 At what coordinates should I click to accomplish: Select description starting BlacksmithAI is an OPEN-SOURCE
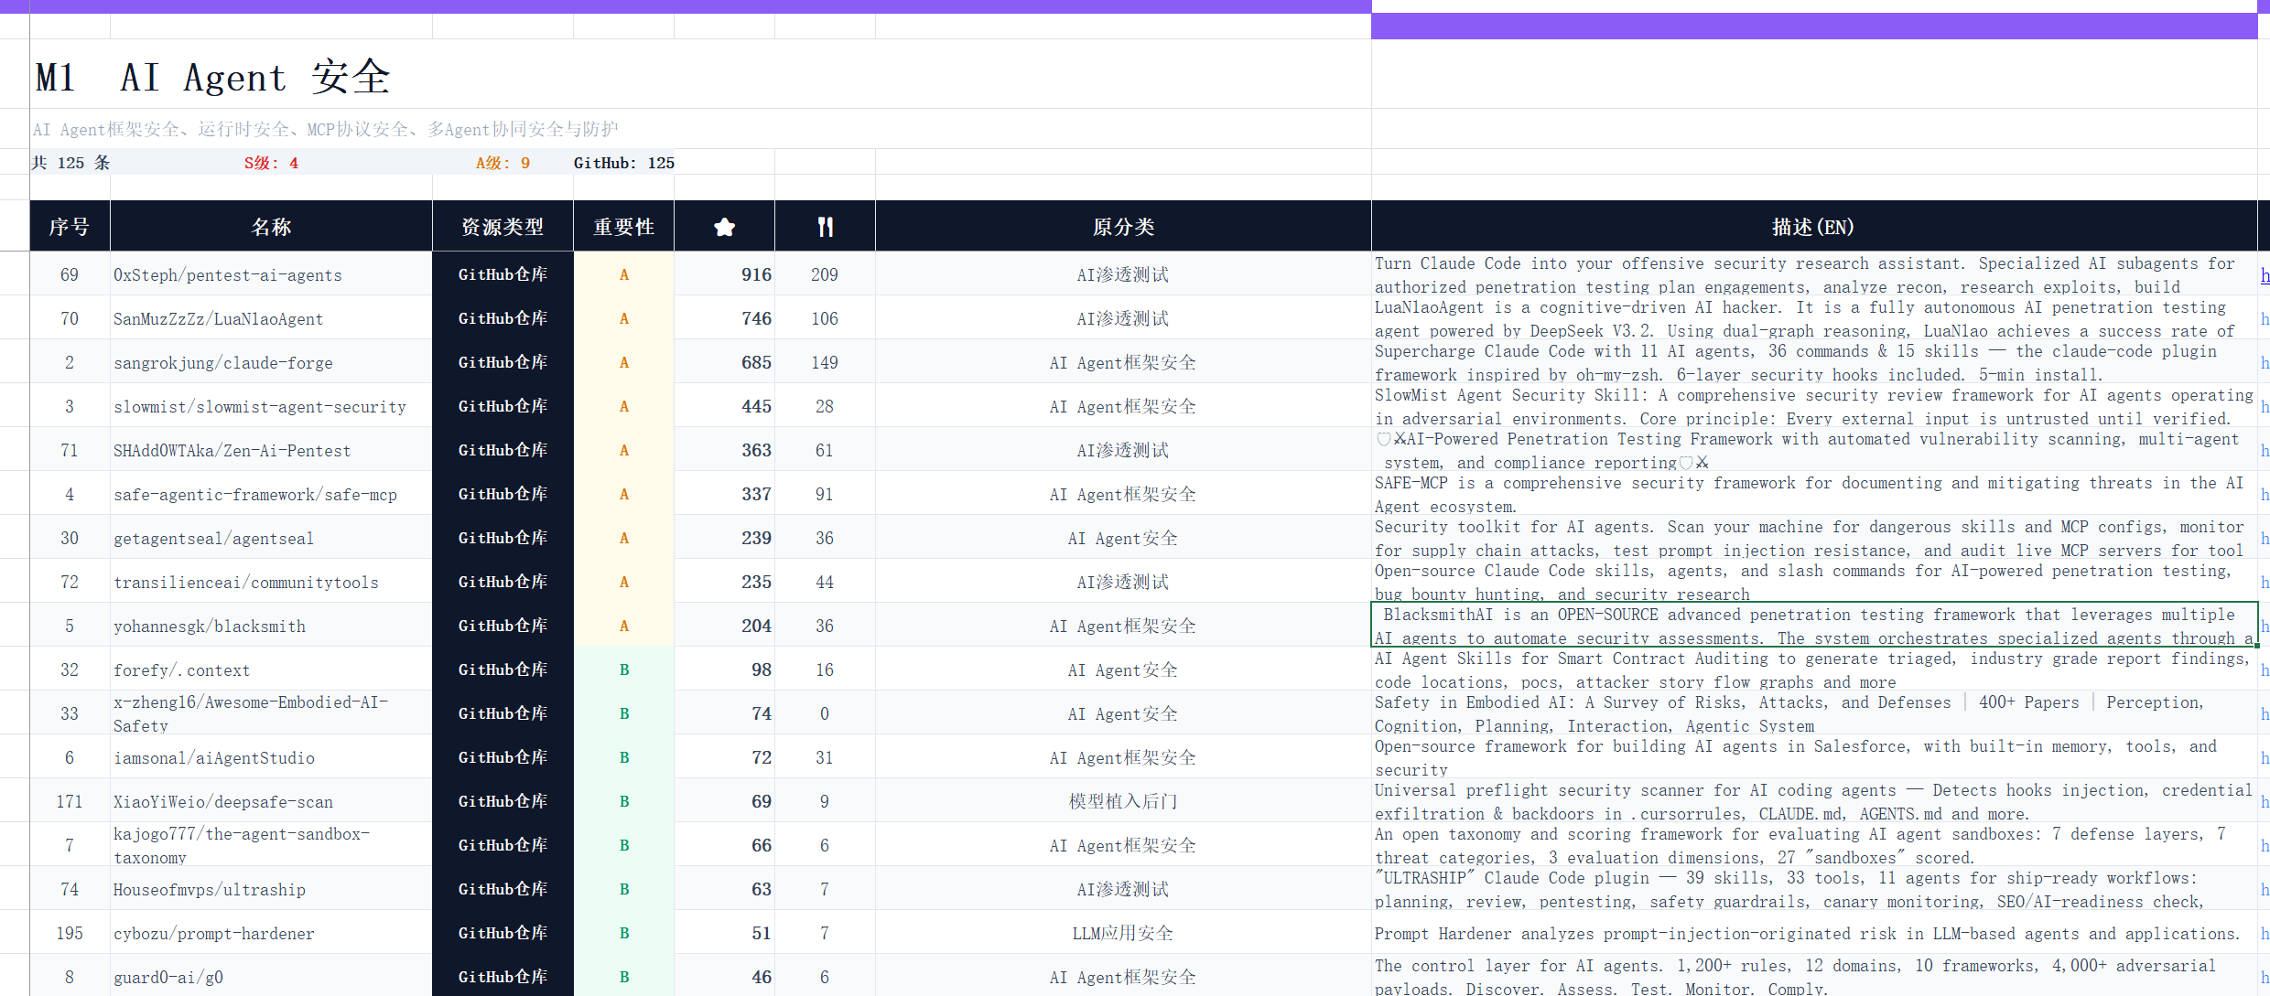[1814, 626]
